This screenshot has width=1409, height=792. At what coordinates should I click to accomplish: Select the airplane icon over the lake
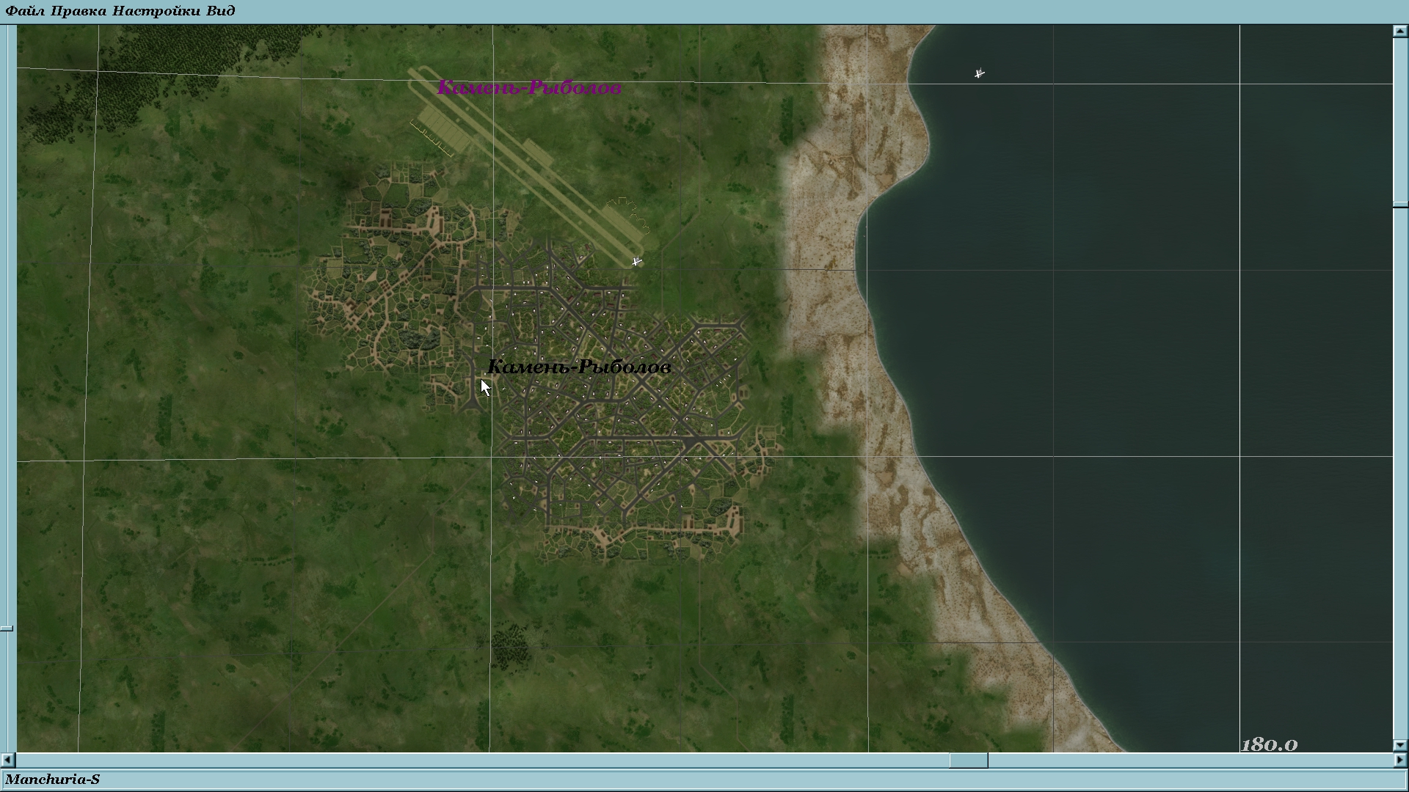click(x=979, y=73)
